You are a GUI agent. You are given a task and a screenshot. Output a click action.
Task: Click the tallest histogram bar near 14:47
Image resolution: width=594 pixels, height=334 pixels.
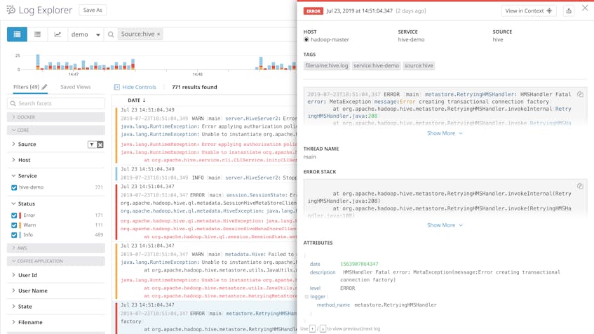coord(38,62)
